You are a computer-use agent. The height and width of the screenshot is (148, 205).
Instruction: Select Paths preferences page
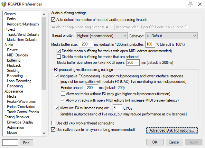pos(11,19)
